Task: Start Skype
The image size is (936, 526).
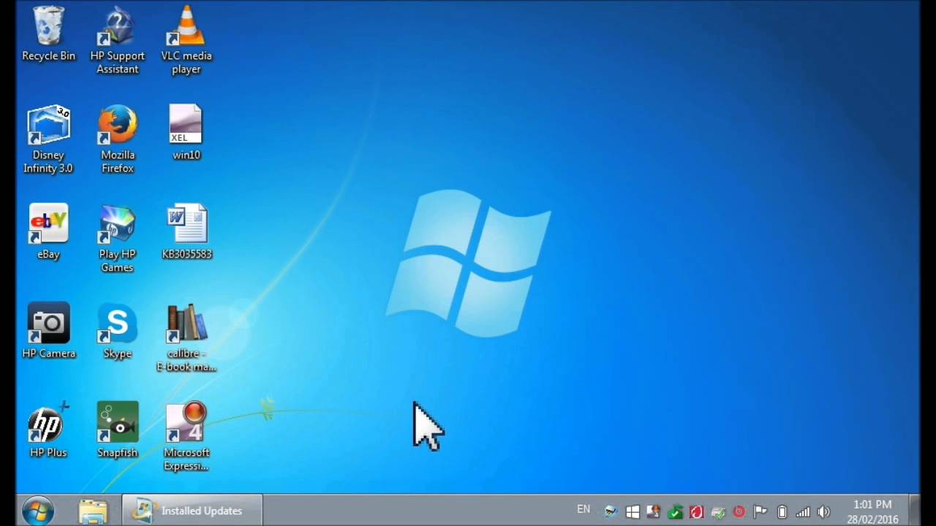Action: pos(118,324)
